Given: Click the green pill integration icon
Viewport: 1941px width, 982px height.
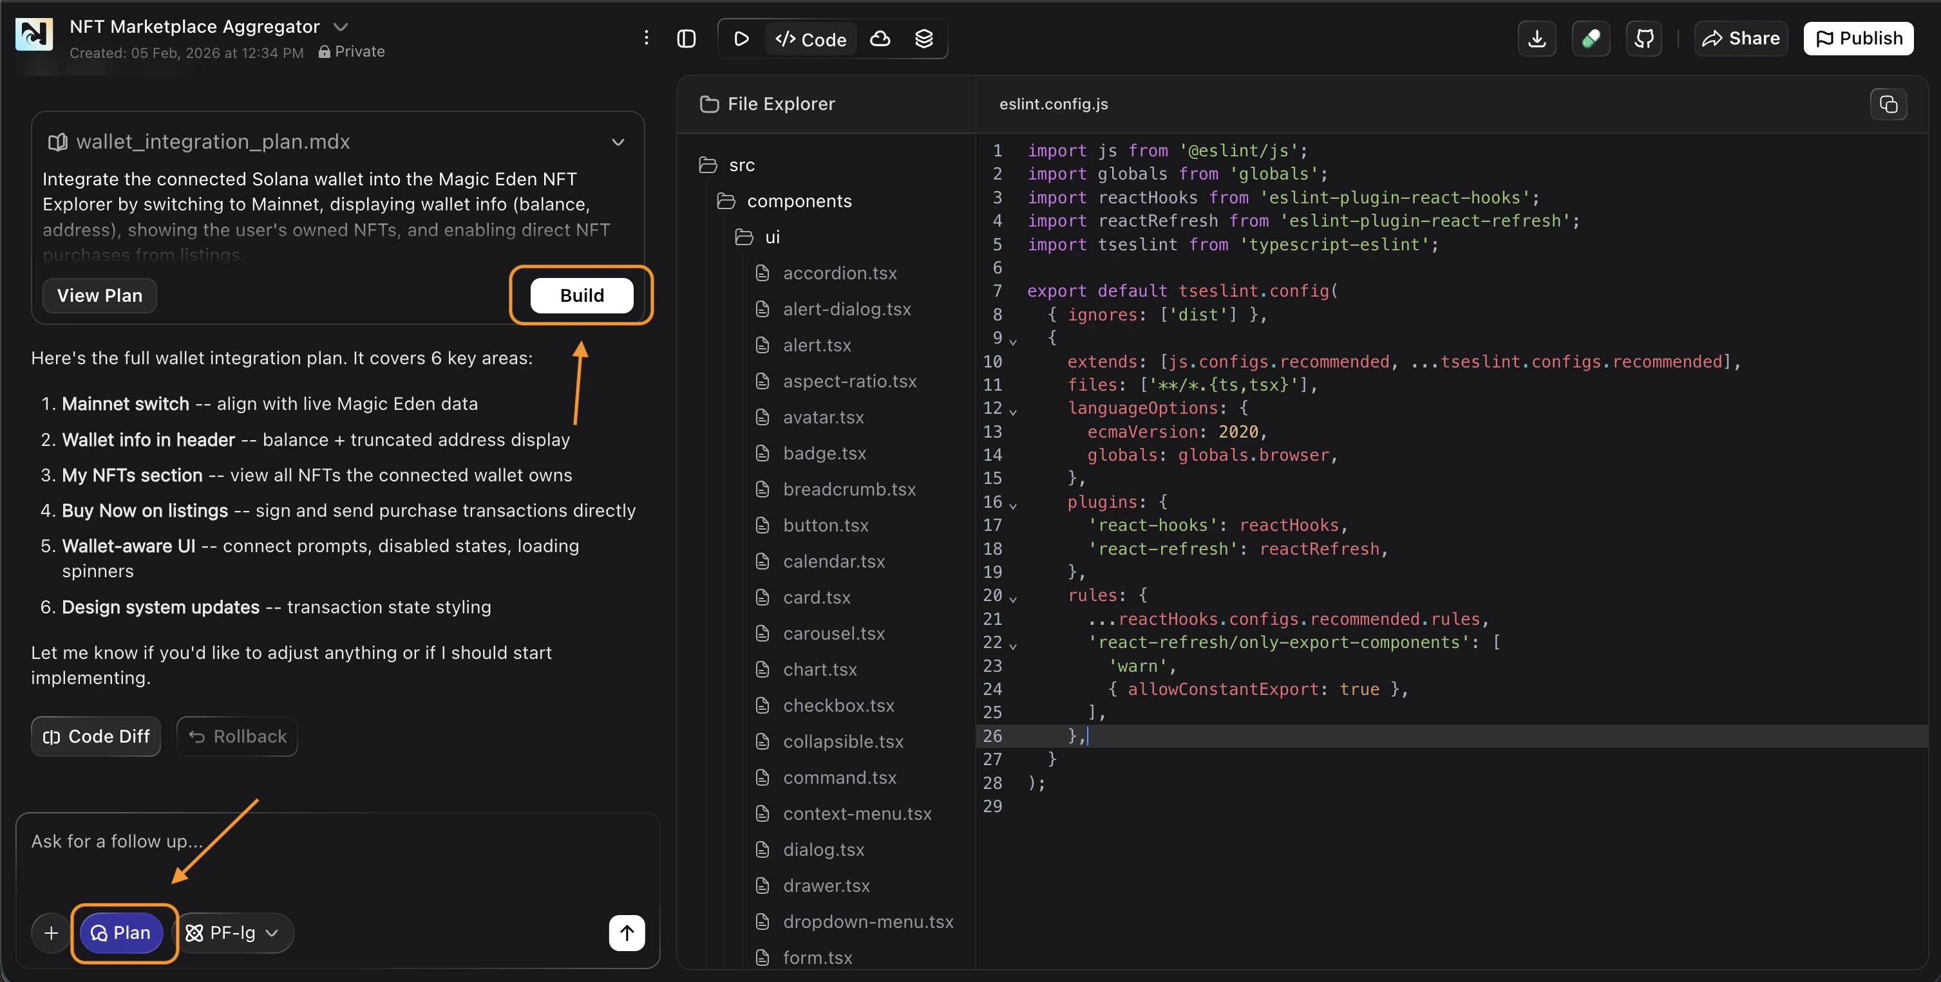Looking at the screenshot, I should [1591, 39].
